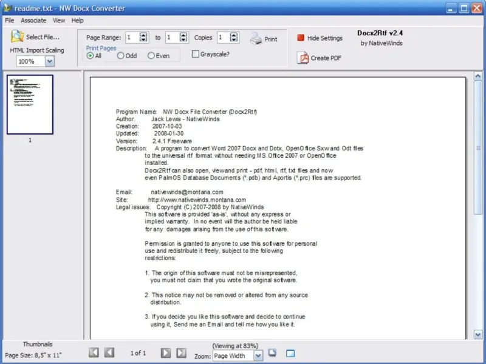Viewport: 486px width, 364px height.
Task: Select the All print pages option
Action: pyautogui.click(x=90, y=56)
